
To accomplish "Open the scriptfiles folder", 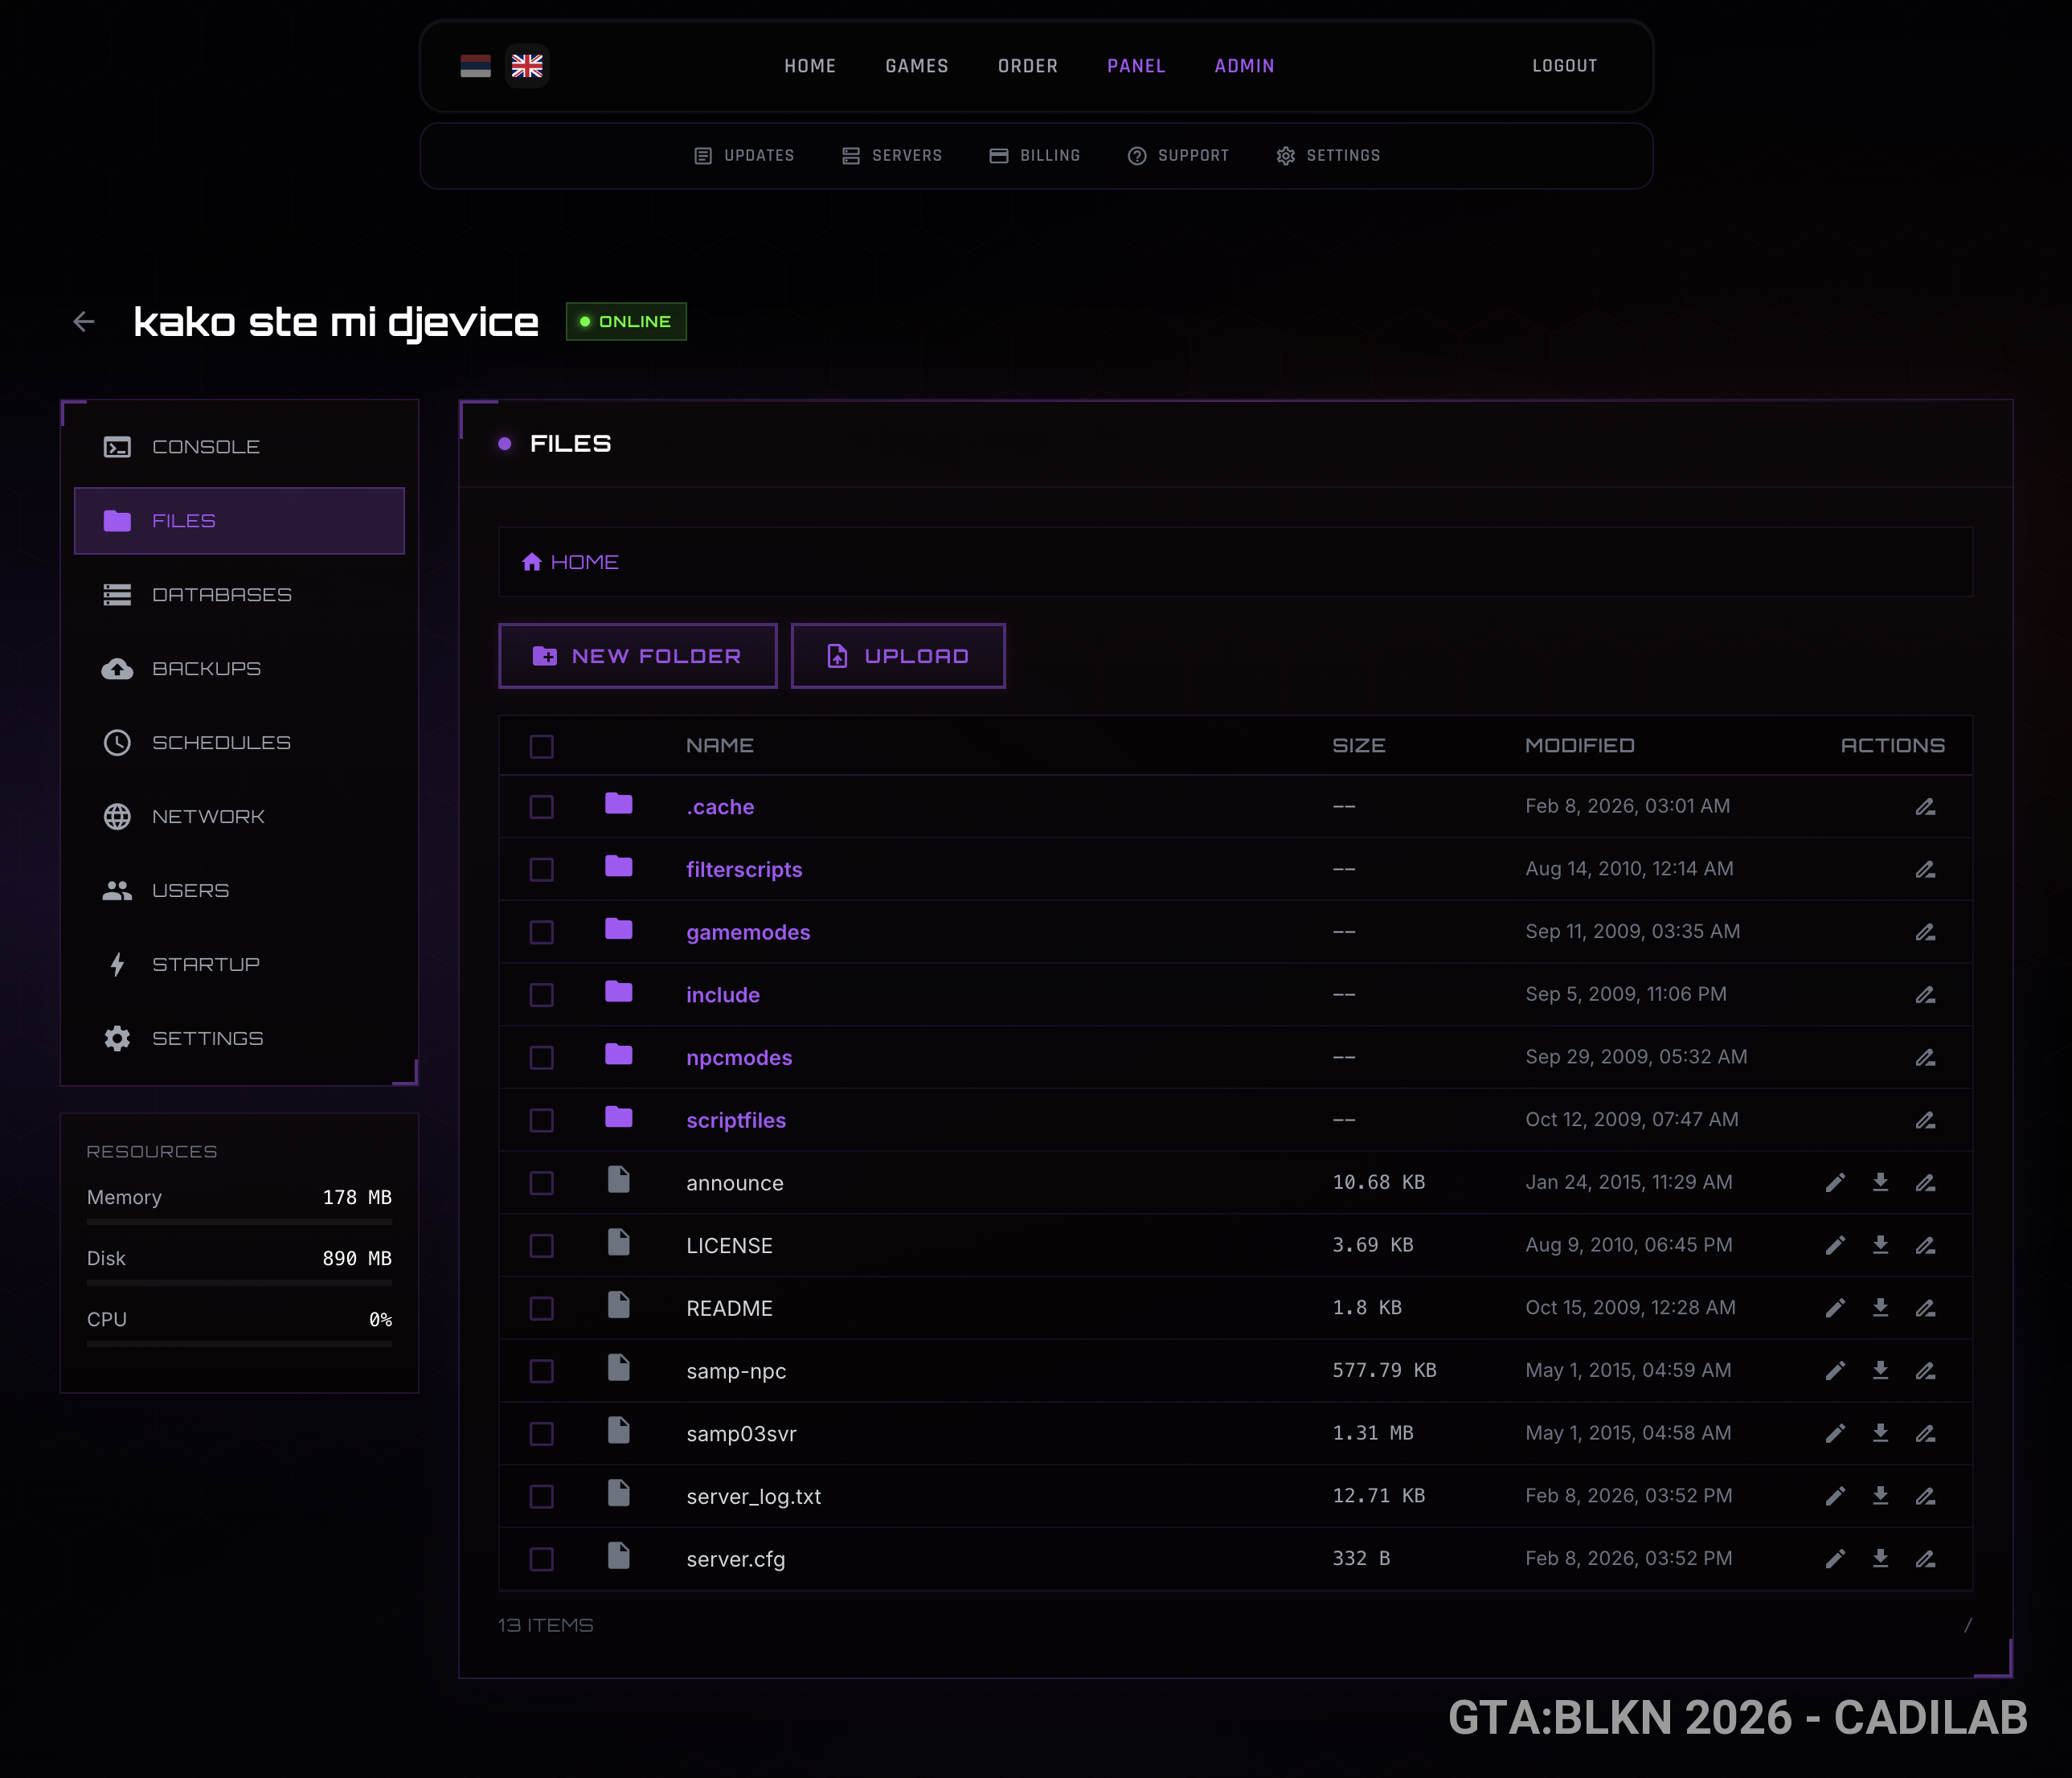I will 735,1120.
